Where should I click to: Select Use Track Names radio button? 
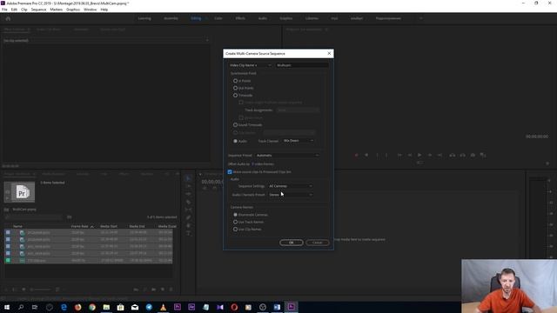click(235, 222)
